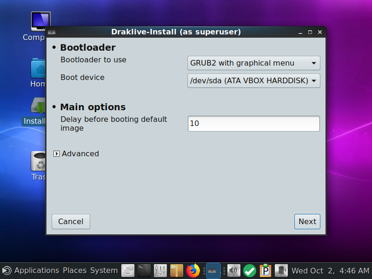
Task: Click the green checkmark update tray icon
Action: pos(250,271)
